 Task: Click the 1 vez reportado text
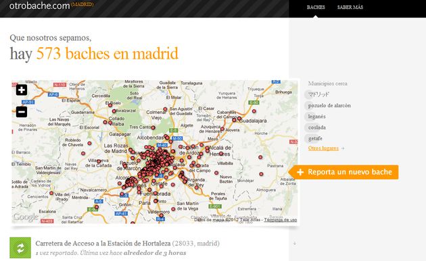point(56,253)
